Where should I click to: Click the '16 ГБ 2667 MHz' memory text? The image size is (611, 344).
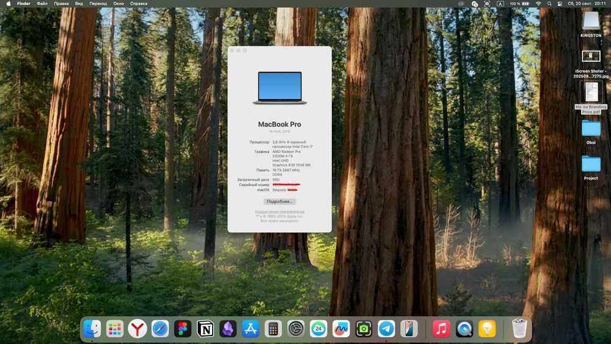coord(286,170)
